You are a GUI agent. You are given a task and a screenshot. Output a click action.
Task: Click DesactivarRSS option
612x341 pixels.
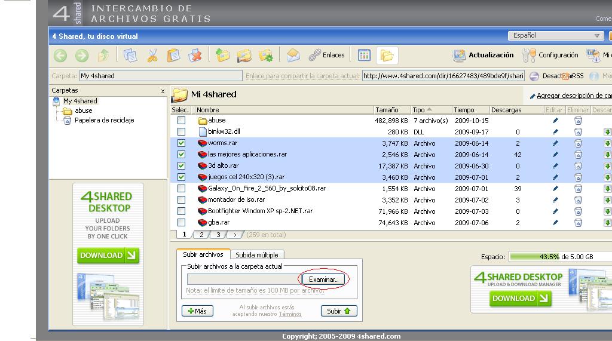click(x=557, y=76)
